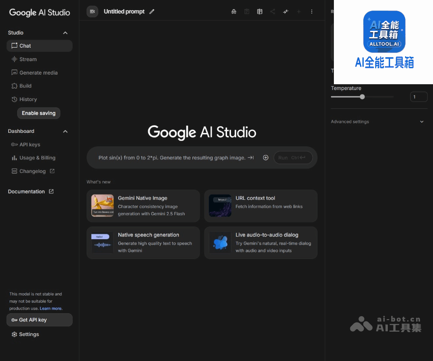Click the Settings gear icon
The width and height of the screenshot is (433, 361).
point(14,335)
